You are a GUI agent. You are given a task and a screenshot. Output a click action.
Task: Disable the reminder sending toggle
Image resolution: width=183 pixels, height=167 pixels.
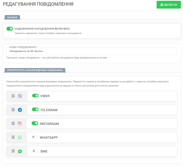coord(10,29)
